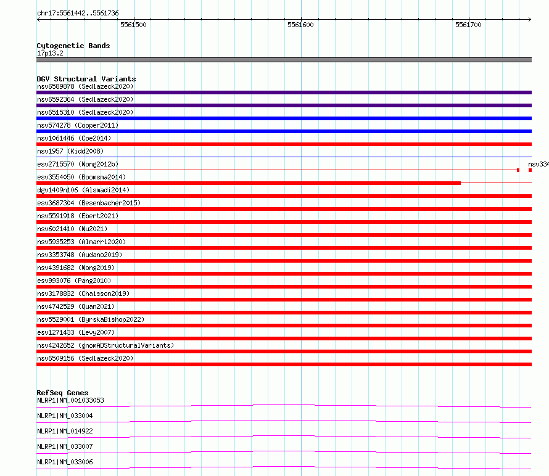Click the 5561600 ruler position label
The image size is (549, 476).
(300, 25)
